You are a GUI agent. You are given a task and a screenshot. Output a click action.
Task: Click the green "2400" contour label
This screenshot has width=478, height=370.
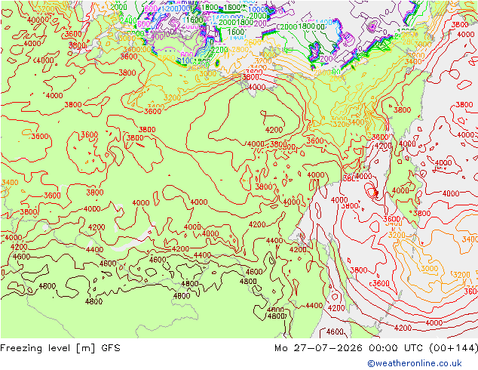click(x=128, y=20)
